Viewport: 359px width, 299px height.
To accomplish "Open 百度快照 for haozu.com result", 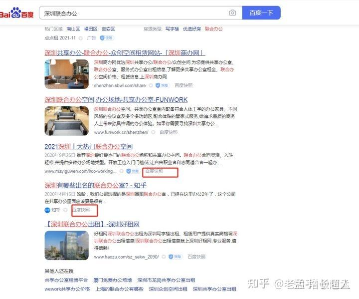I will point(196,257).
